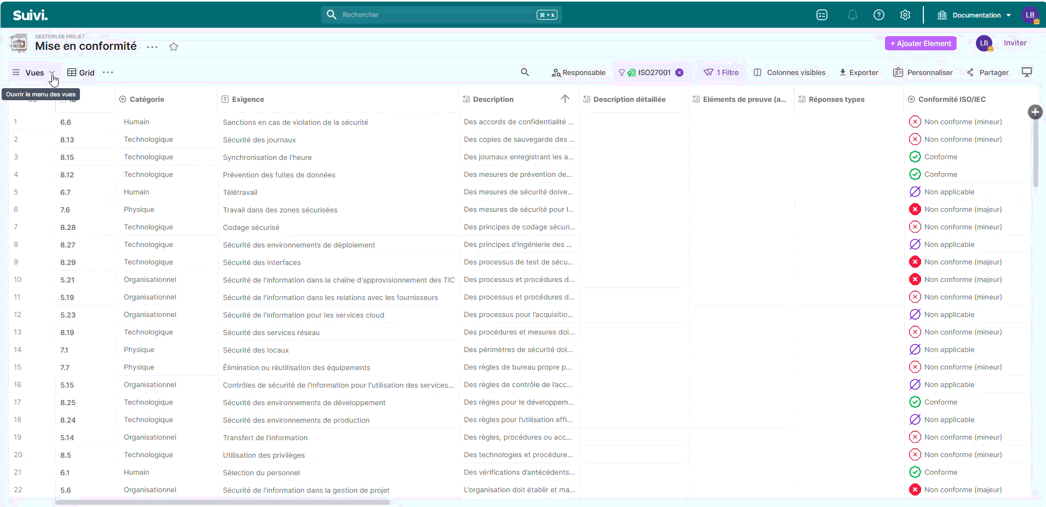The image size is (1046, 507).
Task: Toggle the 1 Filtre filter button
Action: (721, 73)
